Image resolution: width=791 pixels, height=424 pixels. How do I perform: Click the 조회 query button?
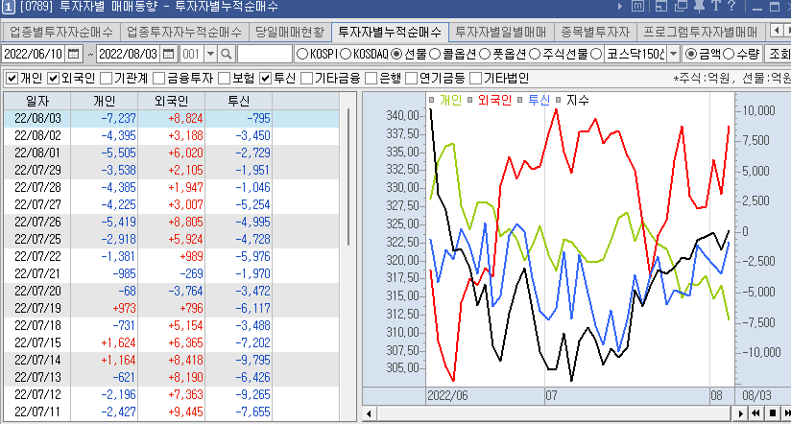point(779,54)
